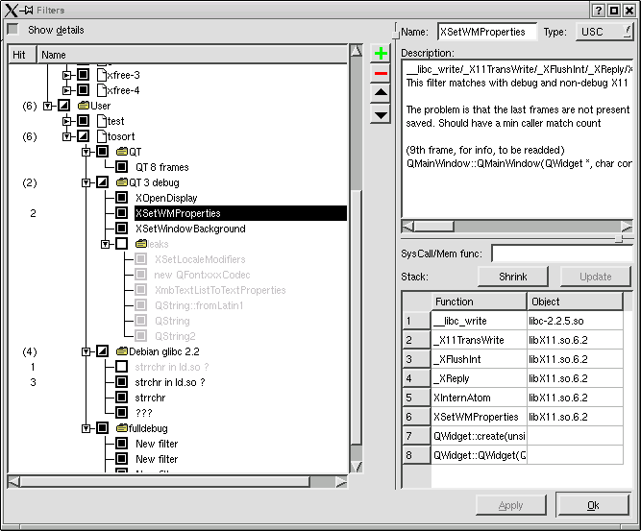Click the red minus remove filter icon
The width and height of the screenshot is (641, 531).
point(381,73)
